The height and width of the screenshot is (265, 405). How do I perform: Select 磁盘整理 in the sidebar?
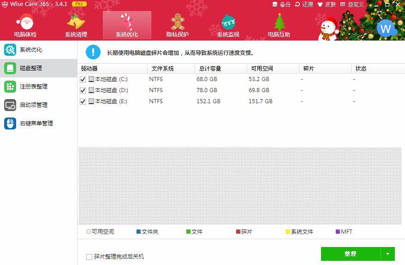[x=30, y=68]
